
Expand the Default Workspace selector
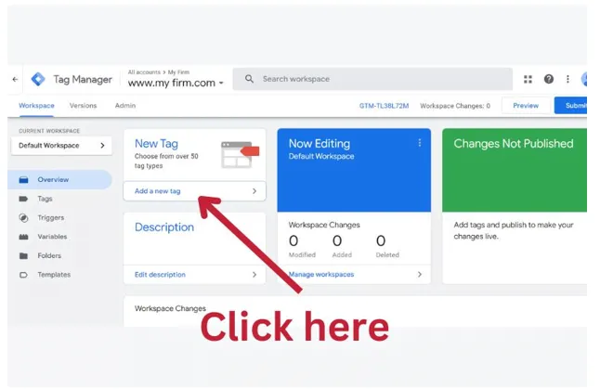[61, 146]
